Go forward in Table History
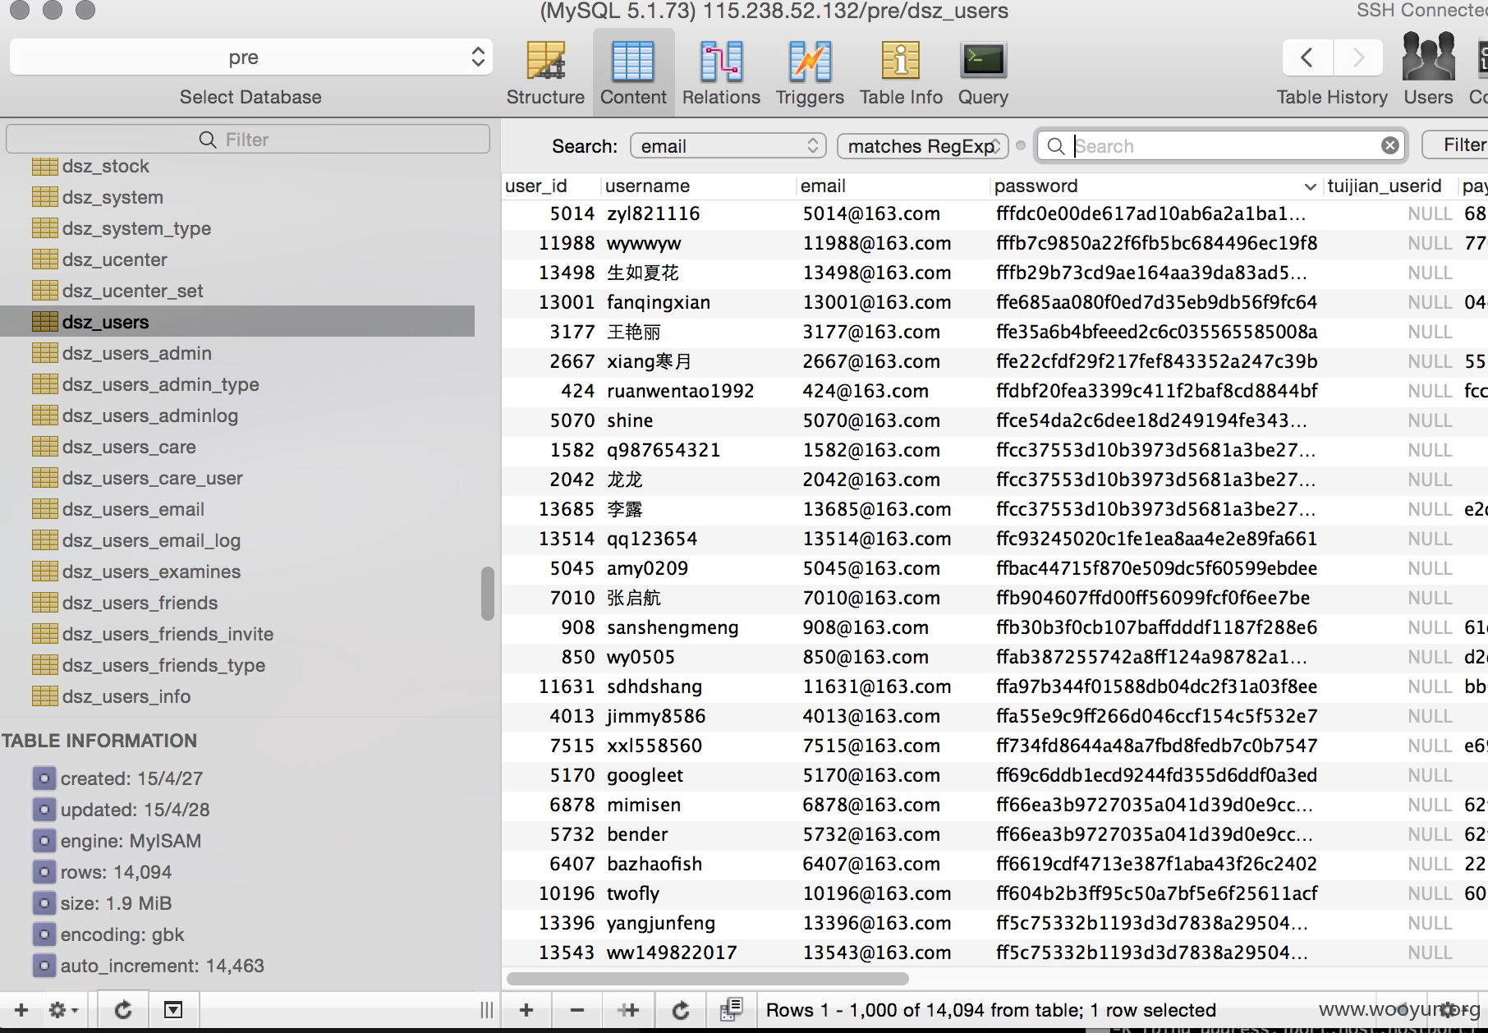This screenshot has height=1033, width=1488. (x=1358, y=57)
